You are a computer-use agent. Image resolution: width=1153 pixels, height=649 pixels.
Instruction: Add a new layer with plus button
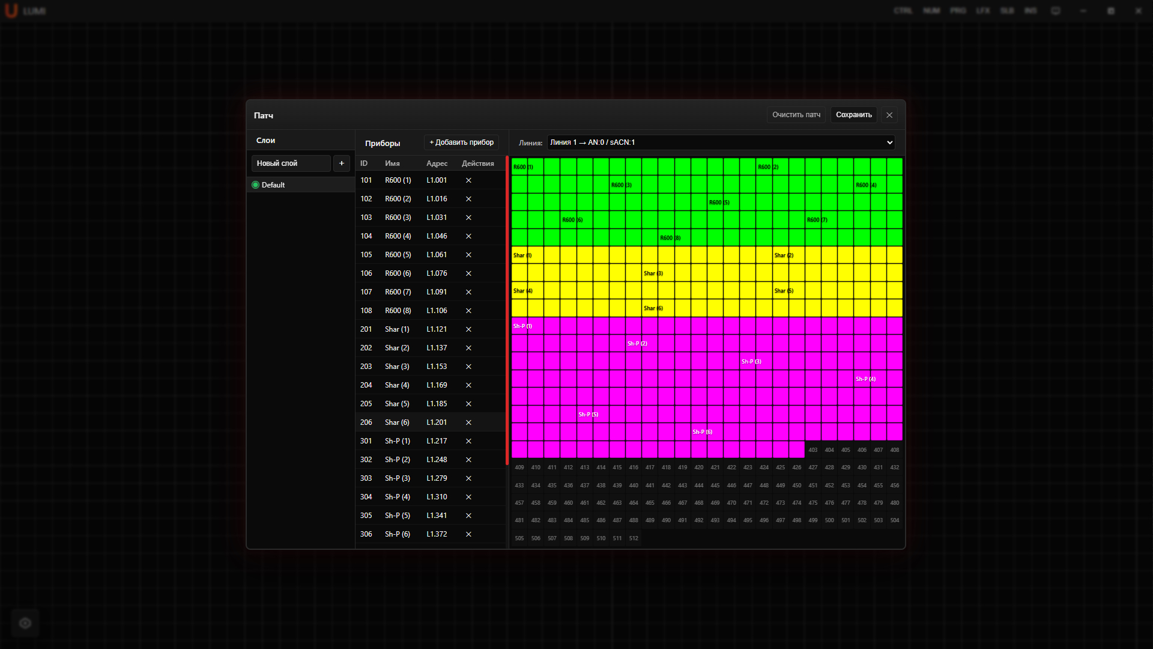pyautogui.click(x=342, y=163)
